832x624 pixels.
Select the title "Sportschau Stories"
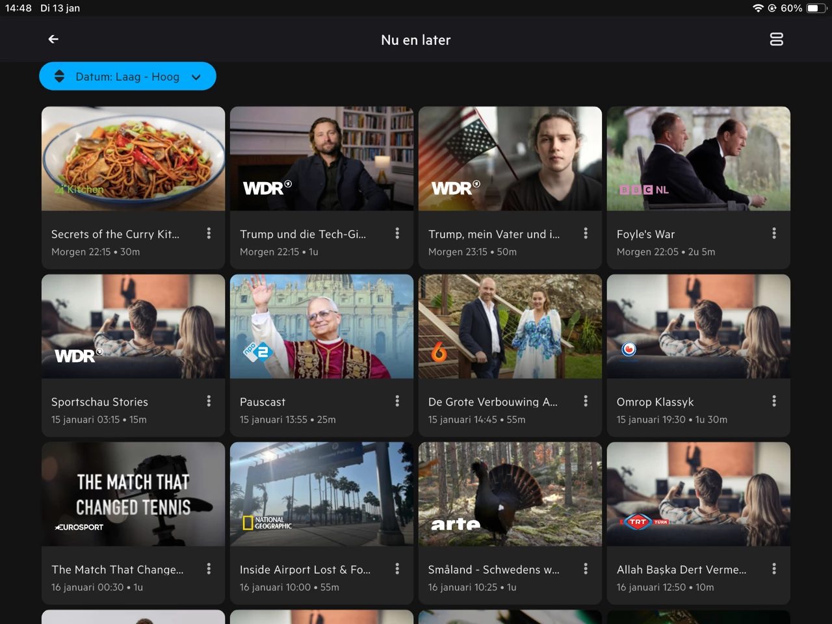coord(99,402)
